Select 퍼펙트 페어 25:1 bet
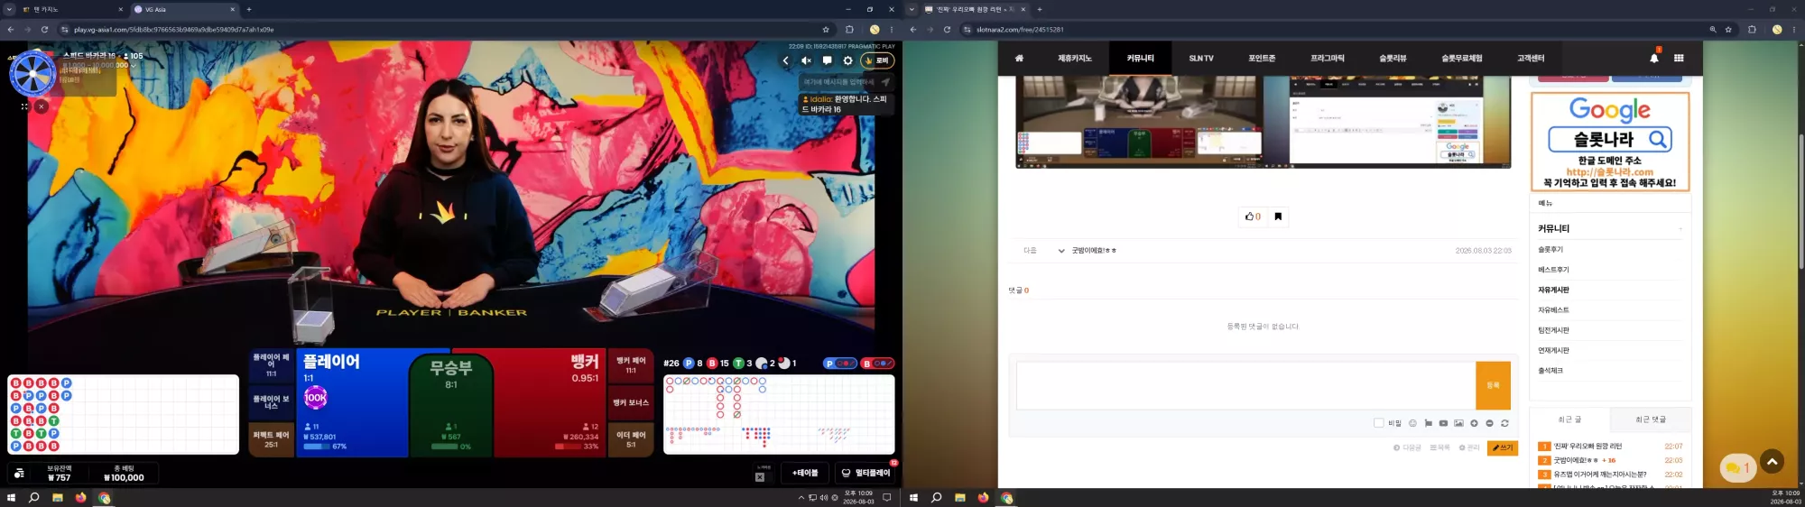 click(271, 439)
